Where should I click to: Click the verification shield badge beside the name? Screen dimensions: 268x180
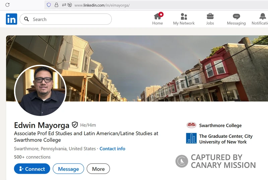pyautogui.click(x=75, y=125)
